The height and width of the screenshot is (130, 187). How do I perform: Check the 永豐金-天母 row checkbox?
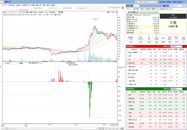tap(127, 84)
